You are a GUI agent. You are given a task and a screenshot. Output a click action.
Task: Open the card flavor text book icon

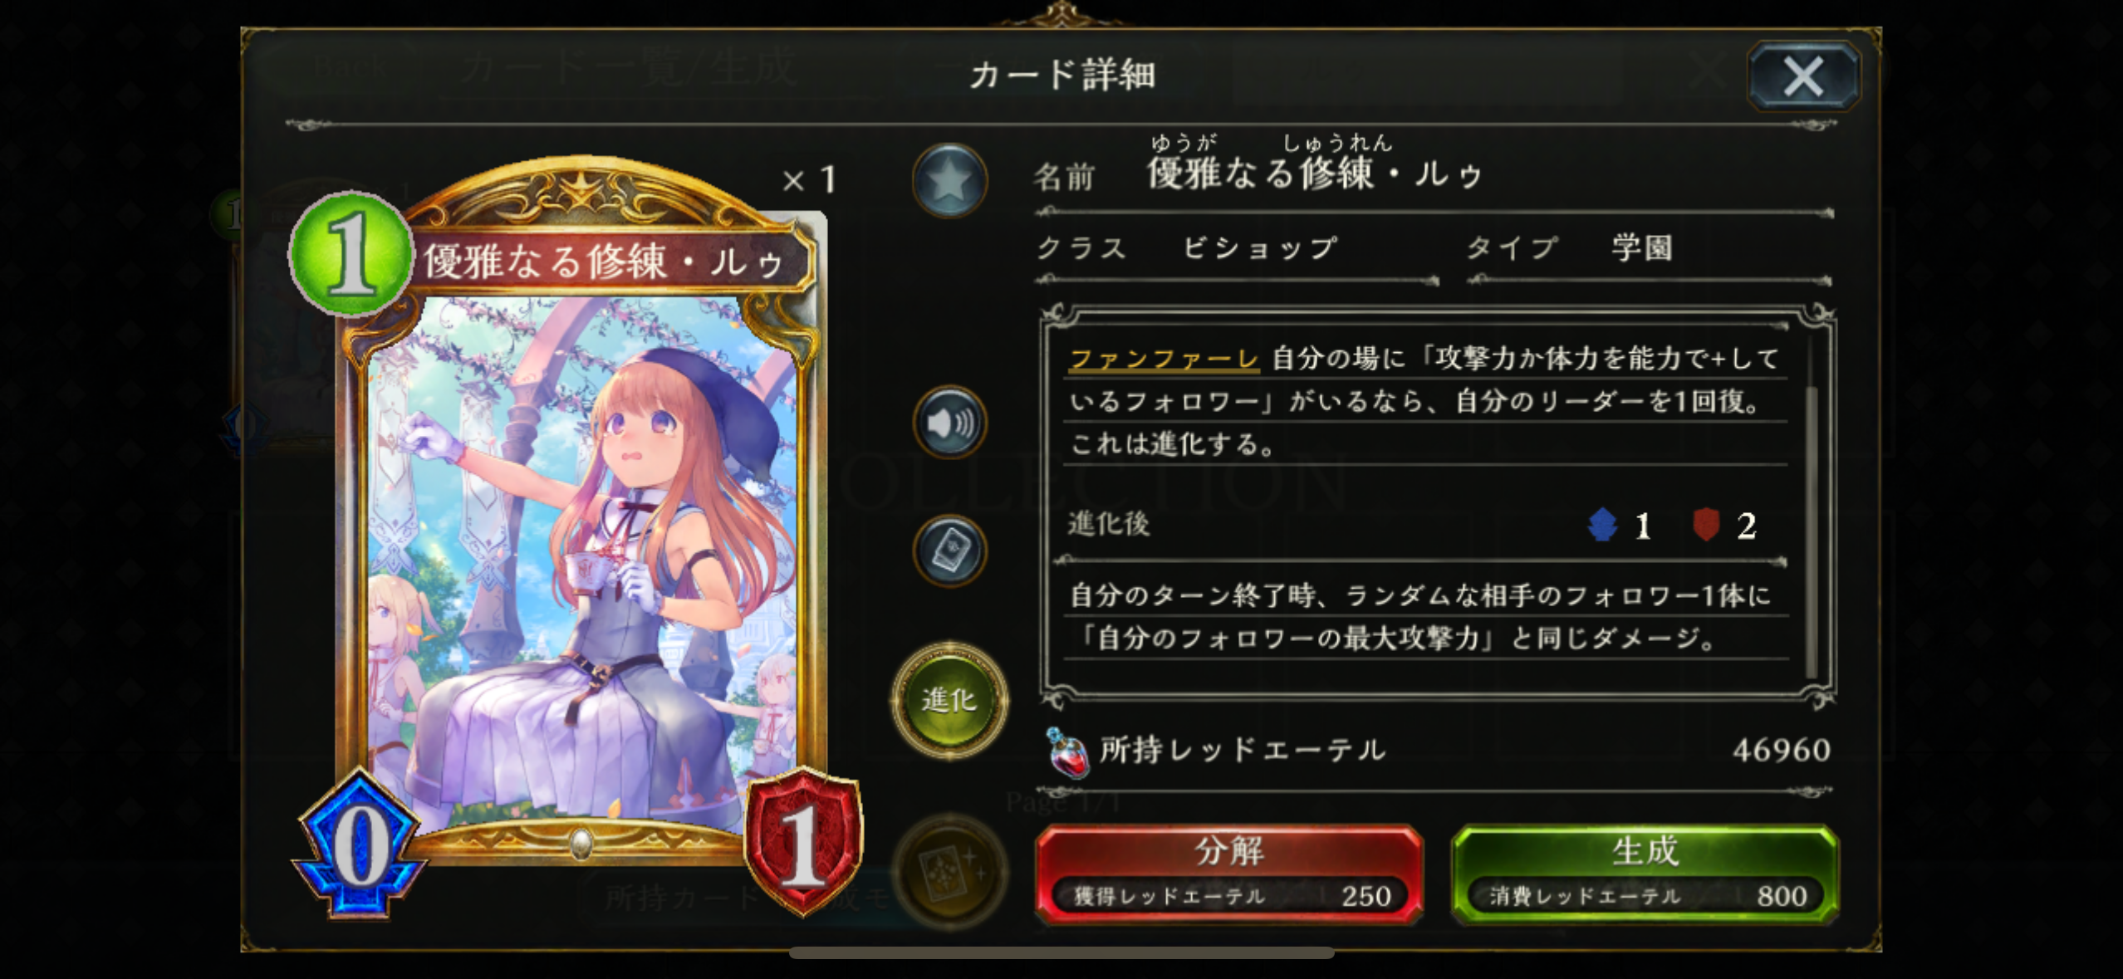(x=949, y=551)
